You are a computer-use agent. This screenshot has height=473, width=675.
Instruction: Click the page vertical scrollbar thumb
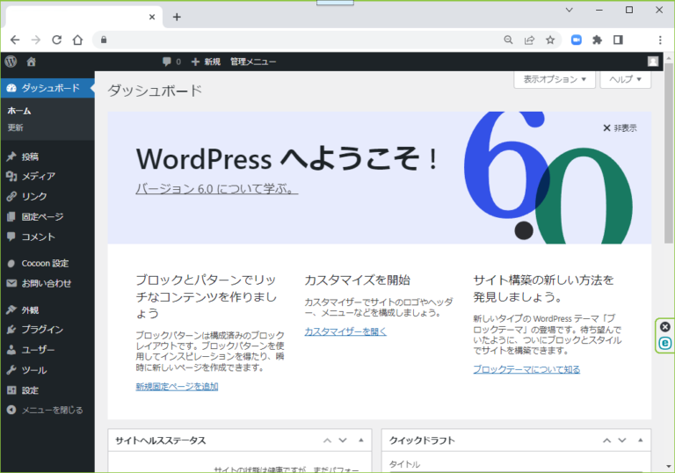coord(669,153)
